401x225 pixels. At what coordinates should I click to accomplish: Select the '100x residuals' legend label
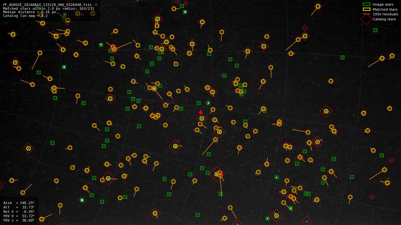pyautogui.click(x=385, y=14)
